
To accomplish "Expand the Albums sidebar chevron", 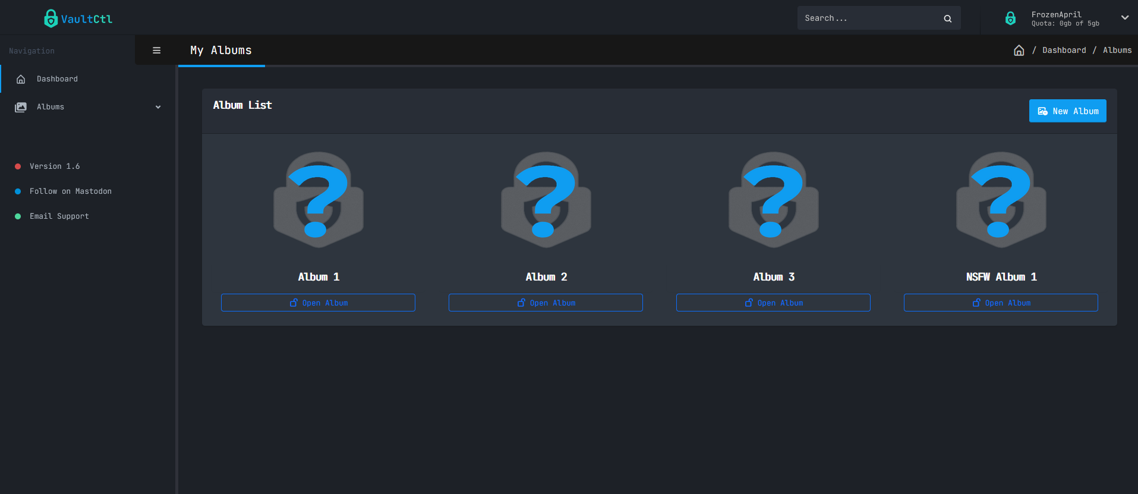I will point(158,107).
